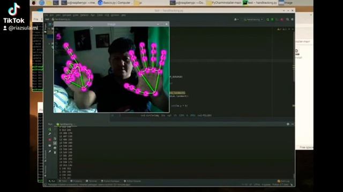
Task: Open Run panel settings gear
Action: click(x=288, y=124)
